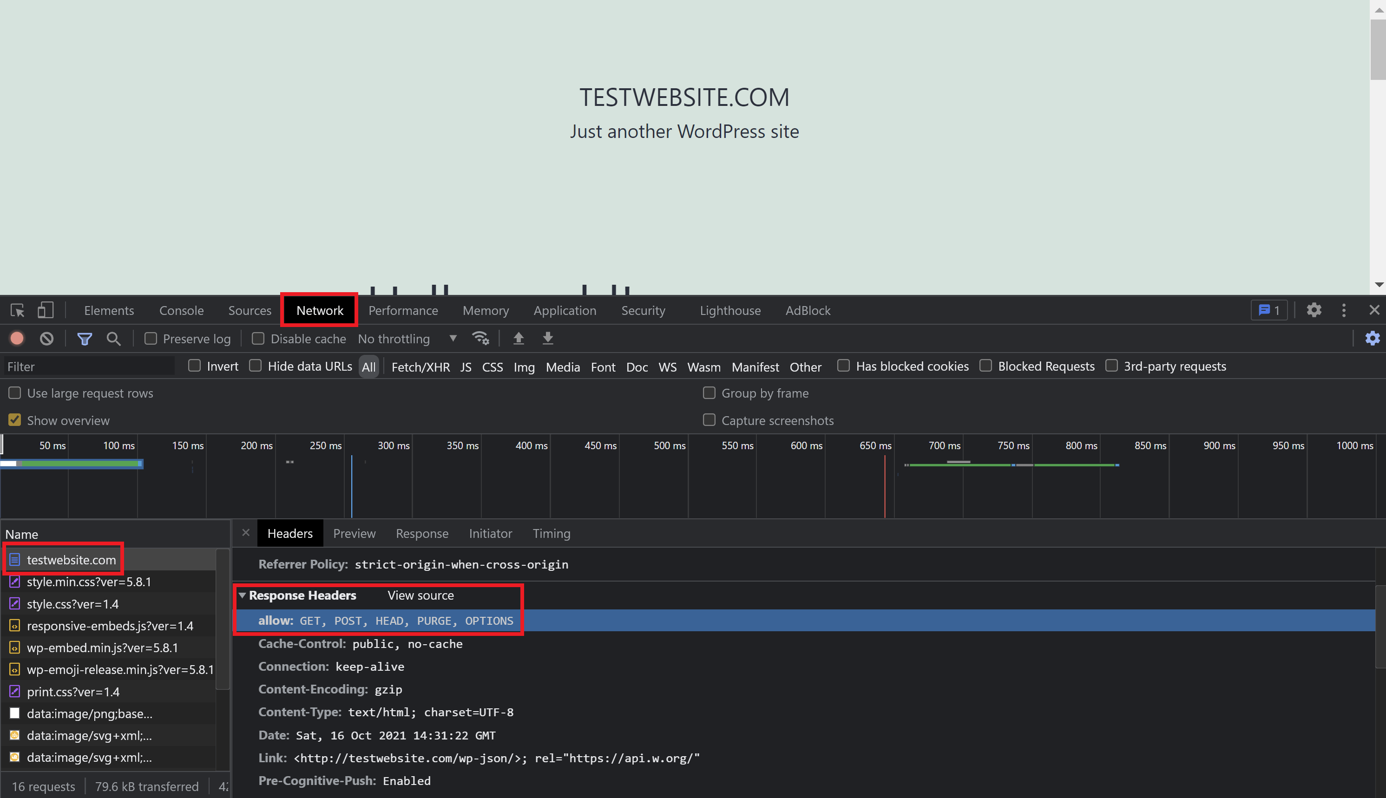
Task: Check the Group by frame checkbox
Action: 709,393
